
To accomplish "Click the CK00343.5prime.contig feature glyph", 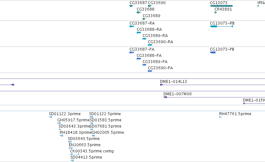I will pos(74,155).
